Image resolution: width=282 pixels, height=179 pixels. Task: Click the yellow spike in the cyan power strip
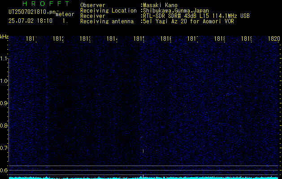143,177
